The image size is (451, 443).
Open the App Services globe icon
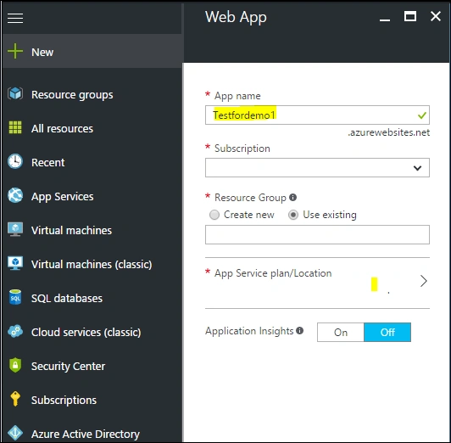click(x=15, y=195)
